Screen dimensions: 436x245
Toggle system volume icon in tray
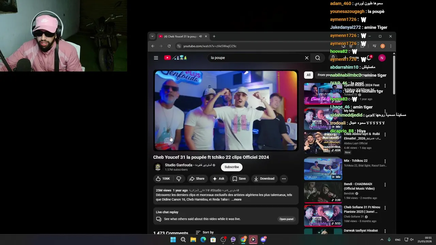click(411, 240)
